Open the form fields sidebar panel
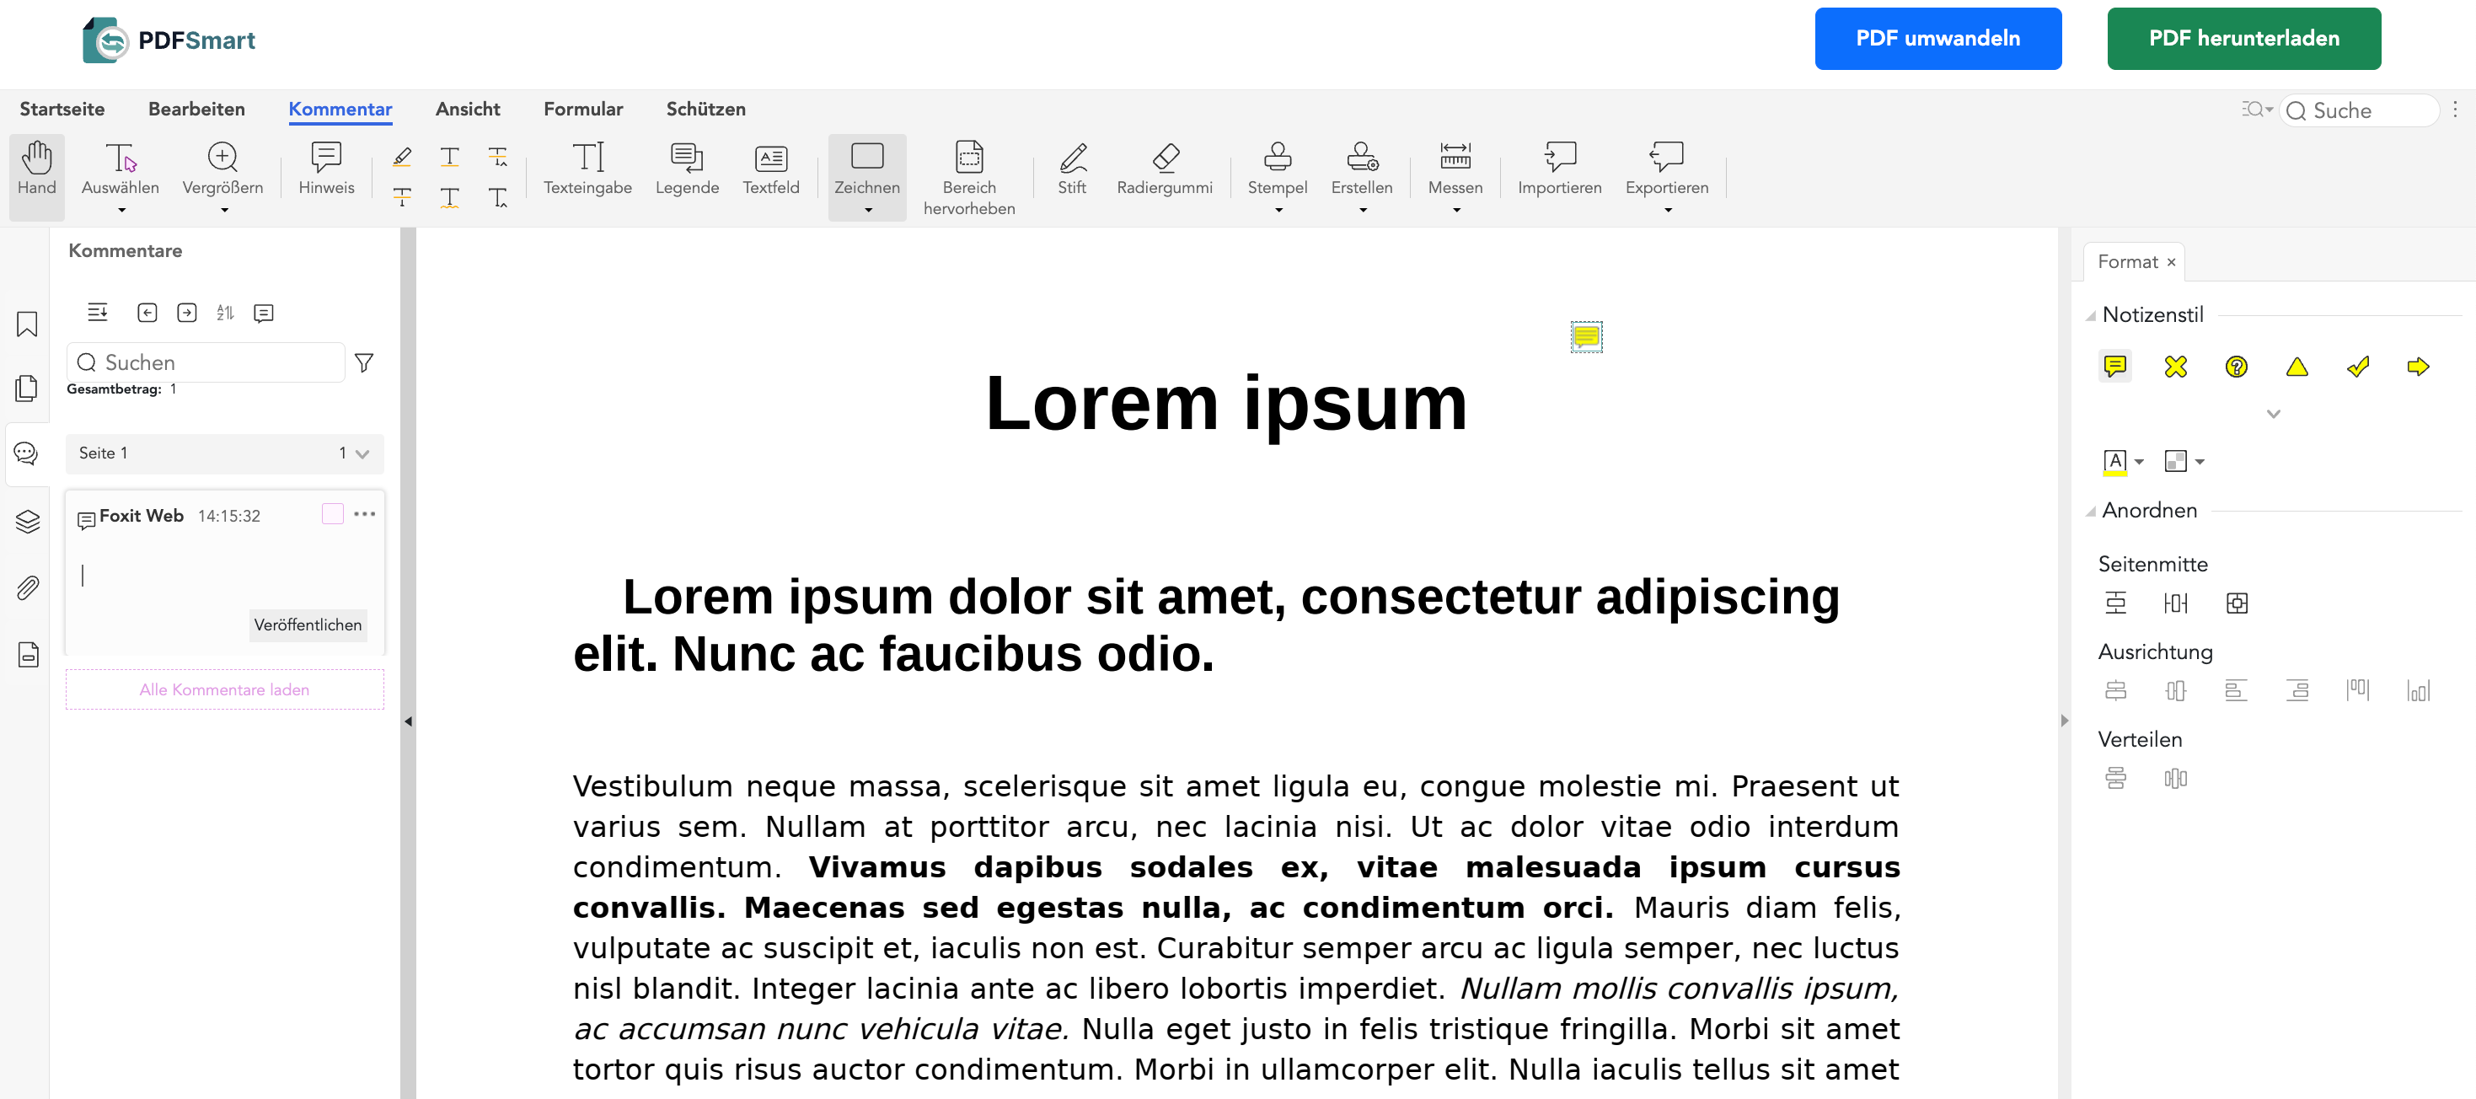 click(x=27, y=654)
